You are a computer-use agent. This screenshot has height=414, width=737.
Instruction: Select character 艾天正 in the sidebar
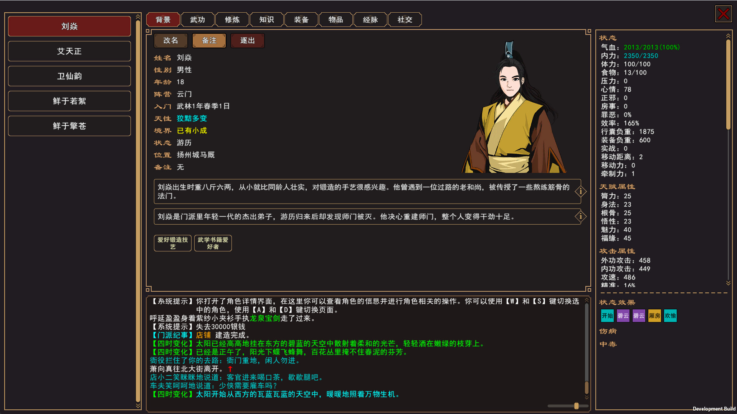pyautogui.click(x=69, y=51)
